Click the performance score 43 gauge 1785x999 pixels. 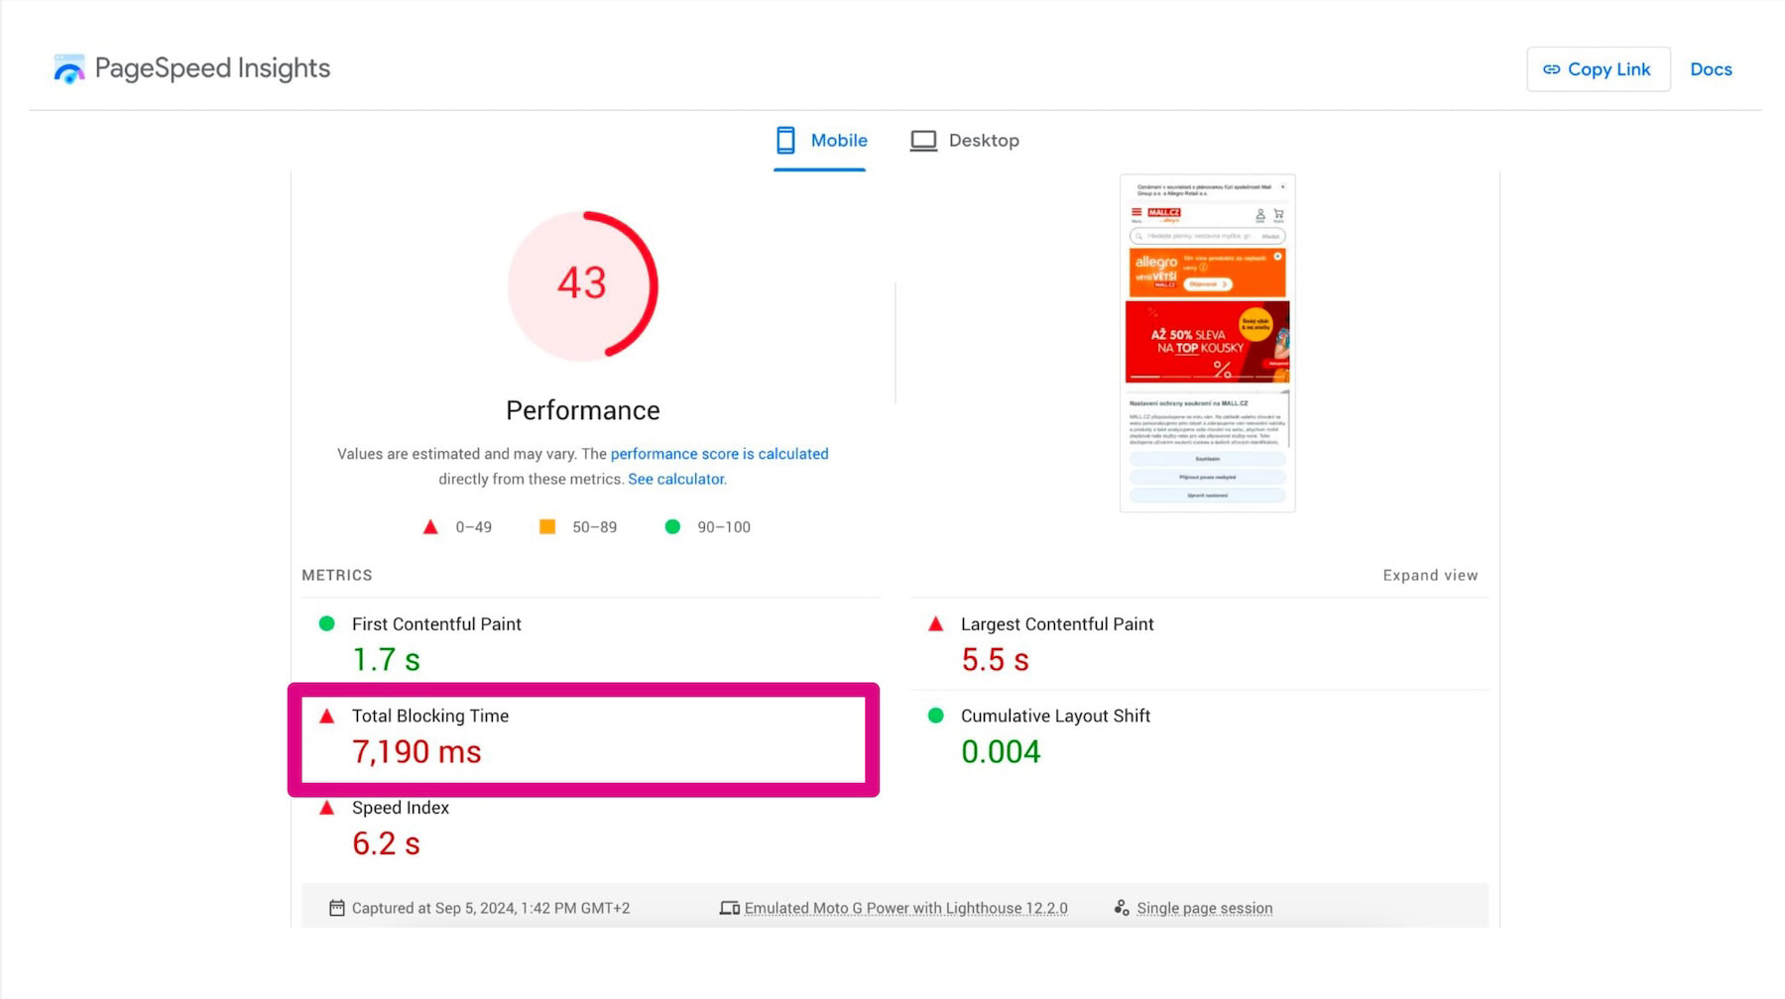pos(582,284)
